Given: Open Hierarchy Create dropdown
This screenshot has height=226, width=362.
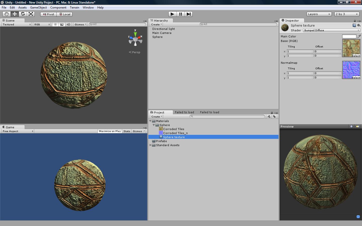Looking at the screenshot, I should [x=156, y=24].
